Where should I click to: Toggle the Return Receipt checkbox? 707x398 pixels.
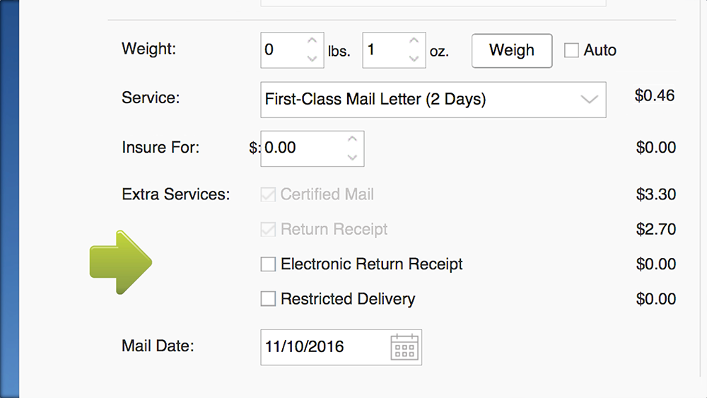point(268,229)
